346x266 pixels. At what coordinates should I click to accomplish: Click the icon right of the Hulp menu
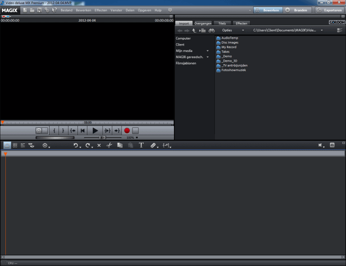pos(170,10)
